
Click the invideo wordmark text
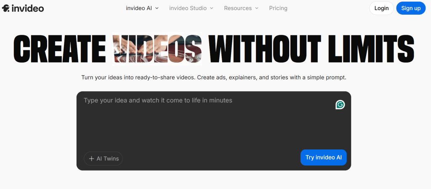(28, 8)
